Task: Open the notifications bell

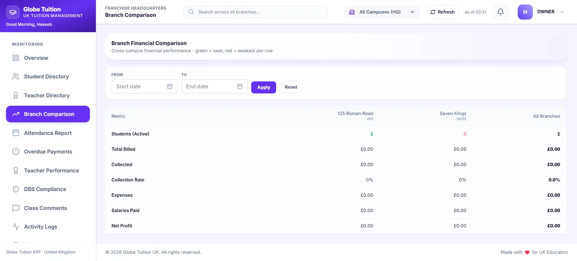Action: [500, 12]
